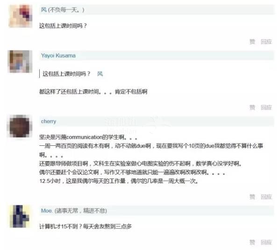Image resolution: width=278 pixels, height=250 pixels.
Task: Click 赞 under Moe's comment
Action: 252,242
